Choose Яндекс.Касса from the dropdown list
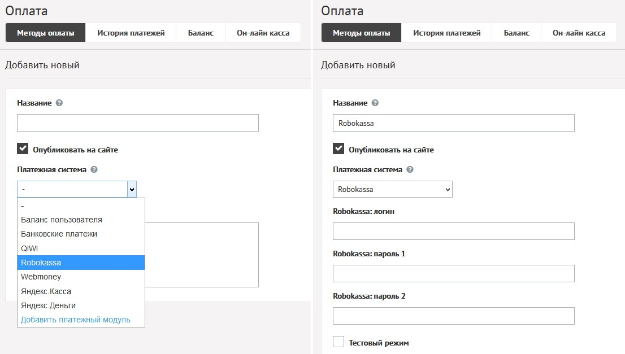625x354 pixels. click(x=81, y=291)
